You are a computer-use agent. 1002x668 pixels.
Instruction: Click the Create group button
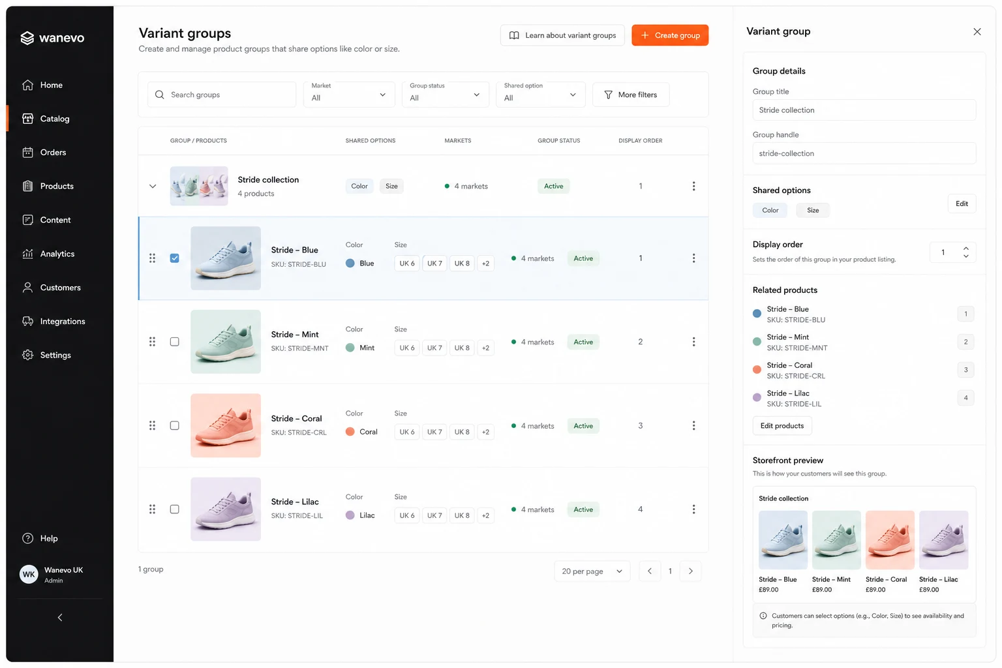670,35
